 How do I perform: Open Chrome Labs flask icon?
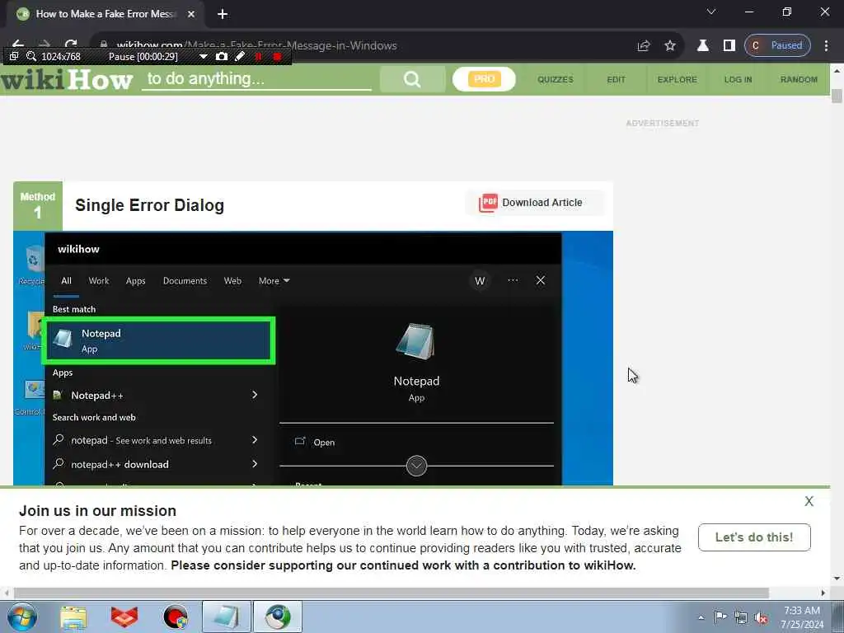coord(702,46)
